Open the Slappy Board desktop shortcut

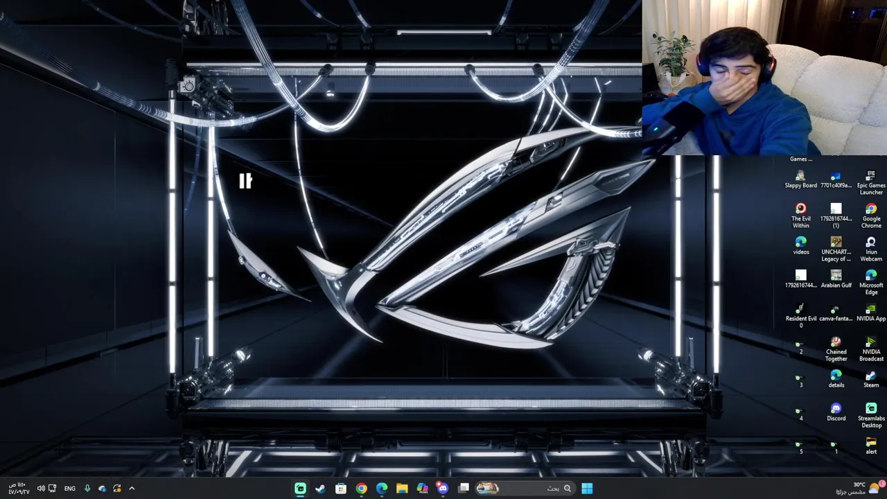pos(801,180)
